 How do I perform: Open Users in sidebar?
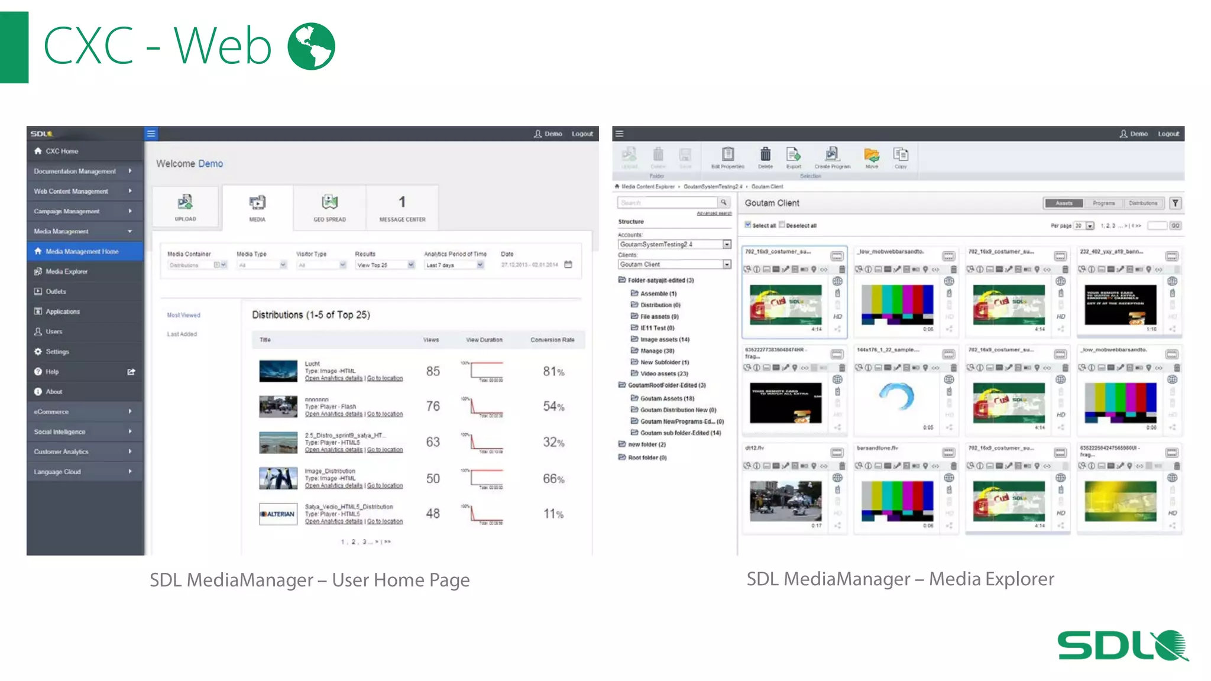tap(85, 332)
